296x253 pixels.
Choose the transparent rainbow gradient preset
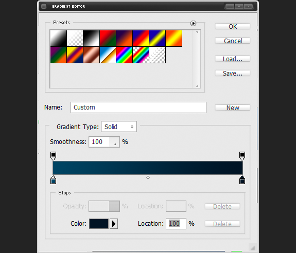tap(141, 55)
